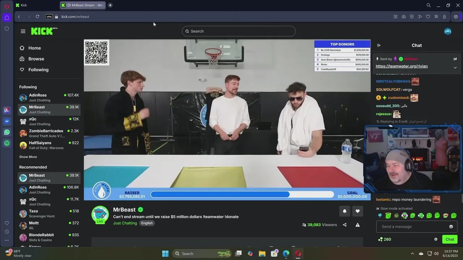Pick the last green emote in quick bar

(x=454, y=216)
